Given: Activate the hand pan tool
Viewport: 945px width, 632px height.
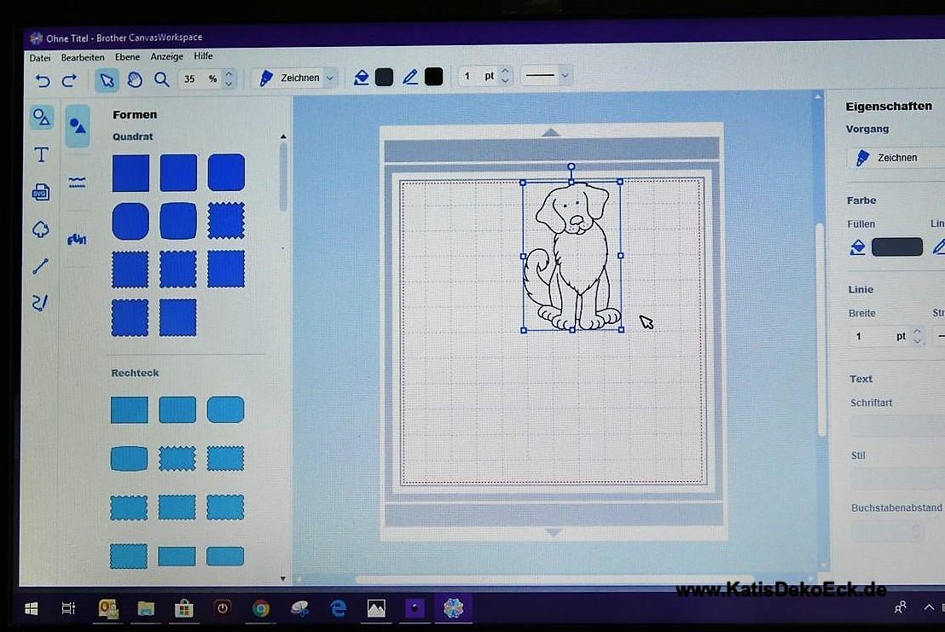Looking at the screenshot, I should 135,79.
